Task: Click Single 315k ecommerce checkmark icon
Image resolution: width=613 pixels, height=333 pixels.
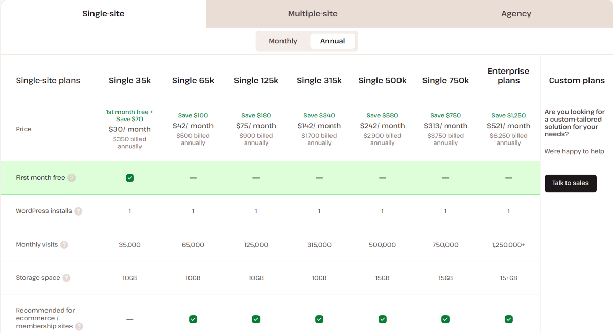Action: pos(319,319)
